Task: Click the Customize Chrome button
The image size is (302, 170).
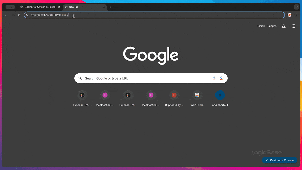Action: [279, 160]
